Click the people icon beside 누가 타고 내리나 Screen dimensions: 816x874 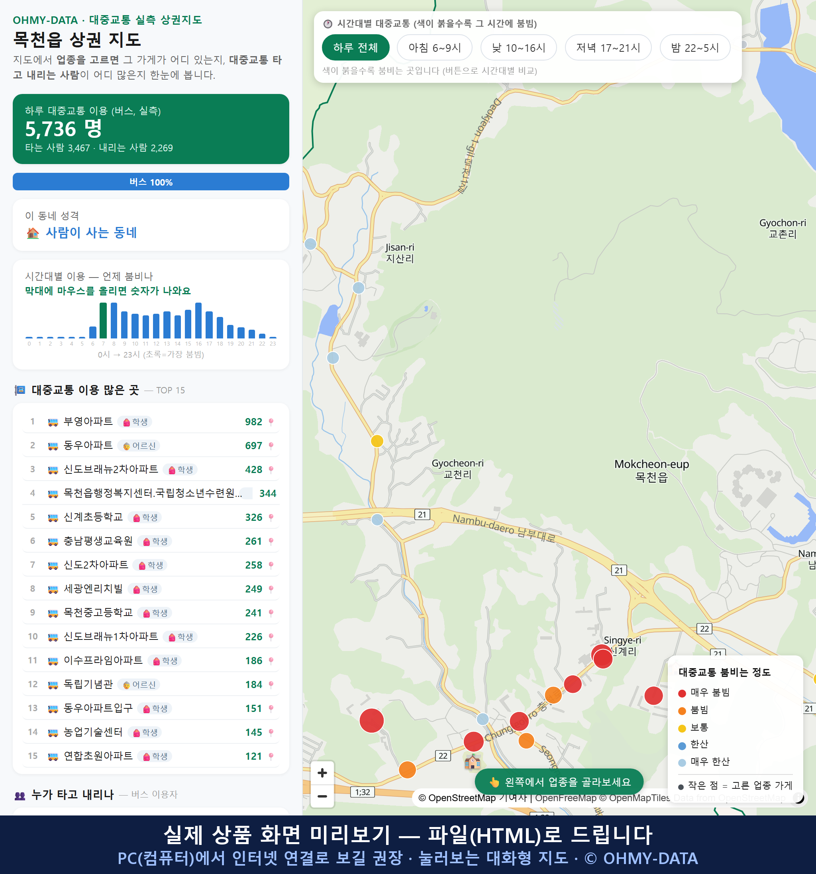click(x=20, y=795)
